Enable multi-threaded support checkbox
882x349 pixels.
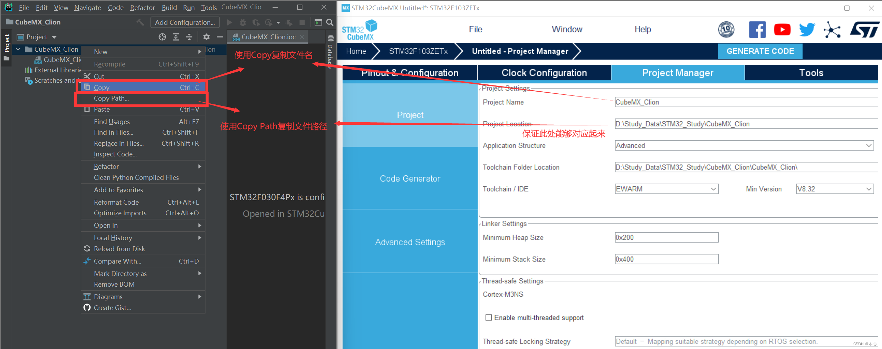coord(488,317)
